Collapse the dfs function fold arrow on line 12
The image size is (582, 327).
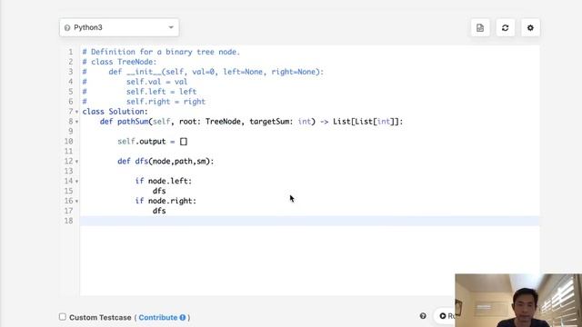(x=76, y=162)
